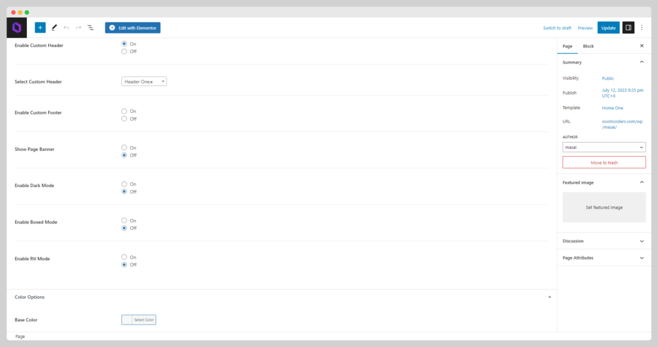Turn on Show Page Banner
Screen dimensions: 658x347
coord(124,148)
